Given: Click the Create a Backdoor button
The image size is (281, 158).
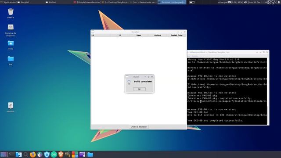Looking at the screenshot, I should 139,127.
